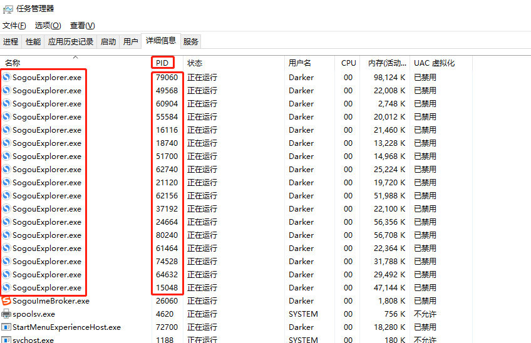The width and height of the screenshot is (531, 343).
Task: Click SogouExplorer icon for PID 24664
Action: 6,222
